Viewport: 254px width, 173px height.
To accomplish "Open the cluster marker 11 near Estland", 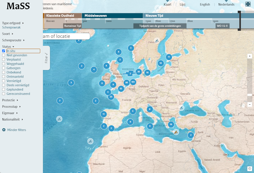I will (169, 57).
